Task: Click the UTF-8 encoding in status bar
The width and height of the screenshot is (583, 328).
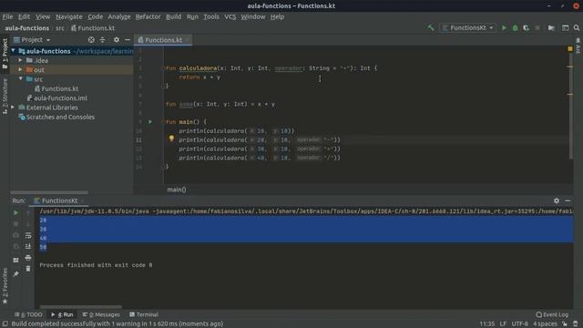Action: coord(520,324)
